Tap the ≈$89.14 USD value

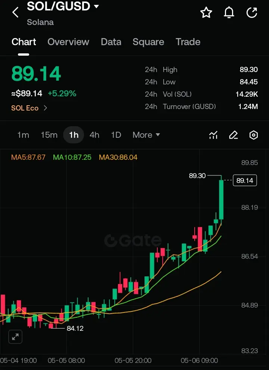pos(27,94)
